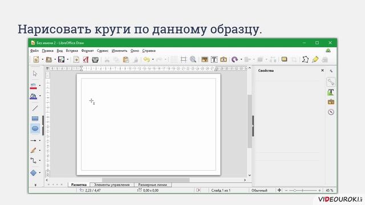Open the Справка menu

coord(149,51)
